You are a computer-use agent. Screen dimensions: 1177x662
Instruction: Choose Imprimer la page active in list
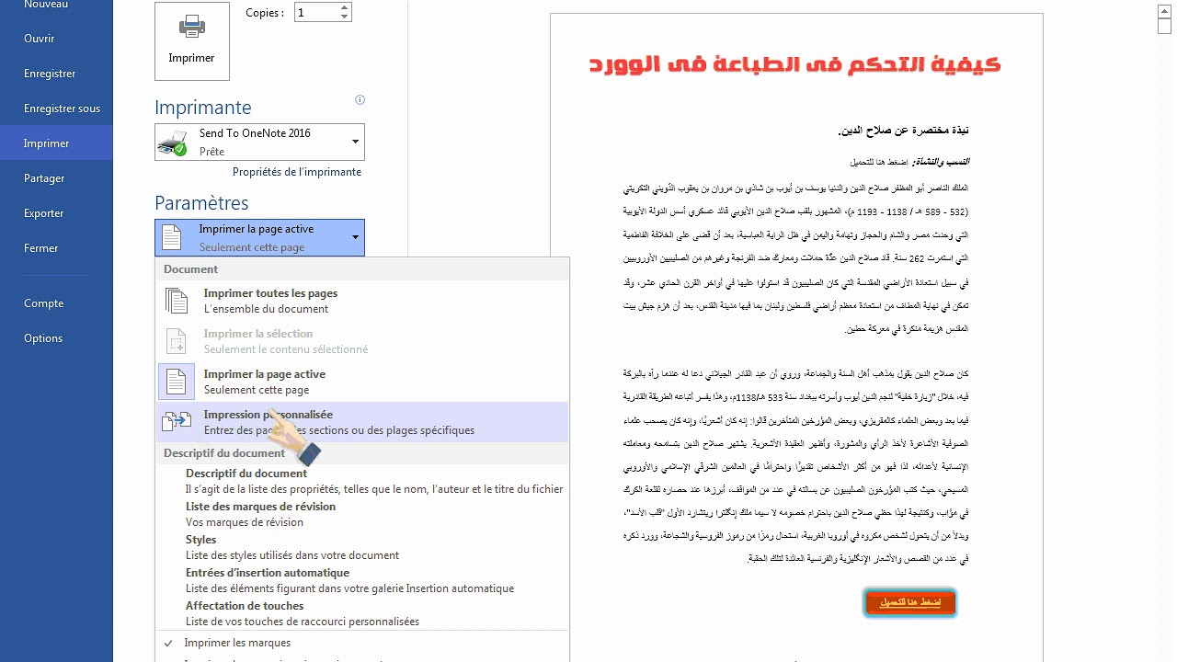coord(362,382)
